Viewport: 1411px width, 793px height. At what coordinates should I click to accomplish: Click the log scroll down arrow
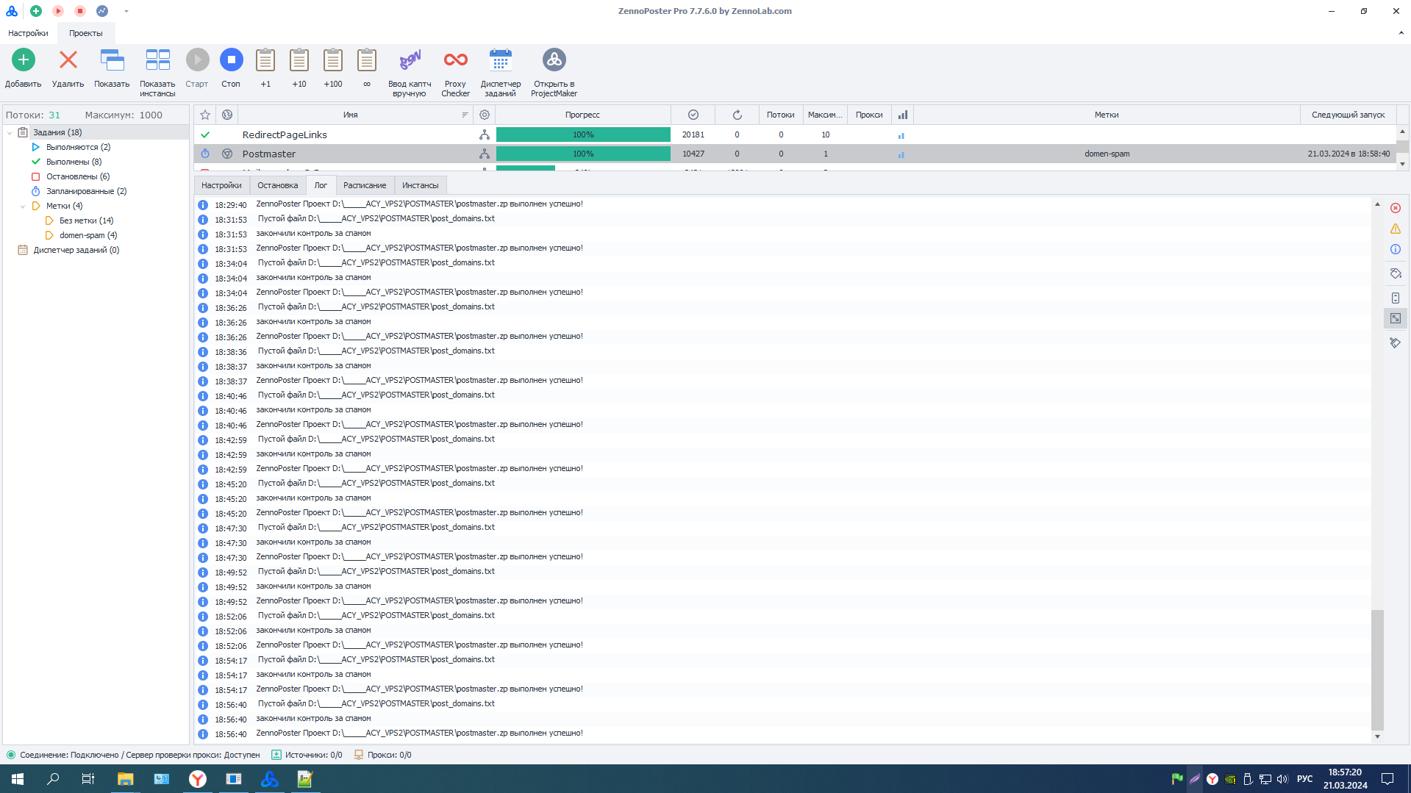1377,736
